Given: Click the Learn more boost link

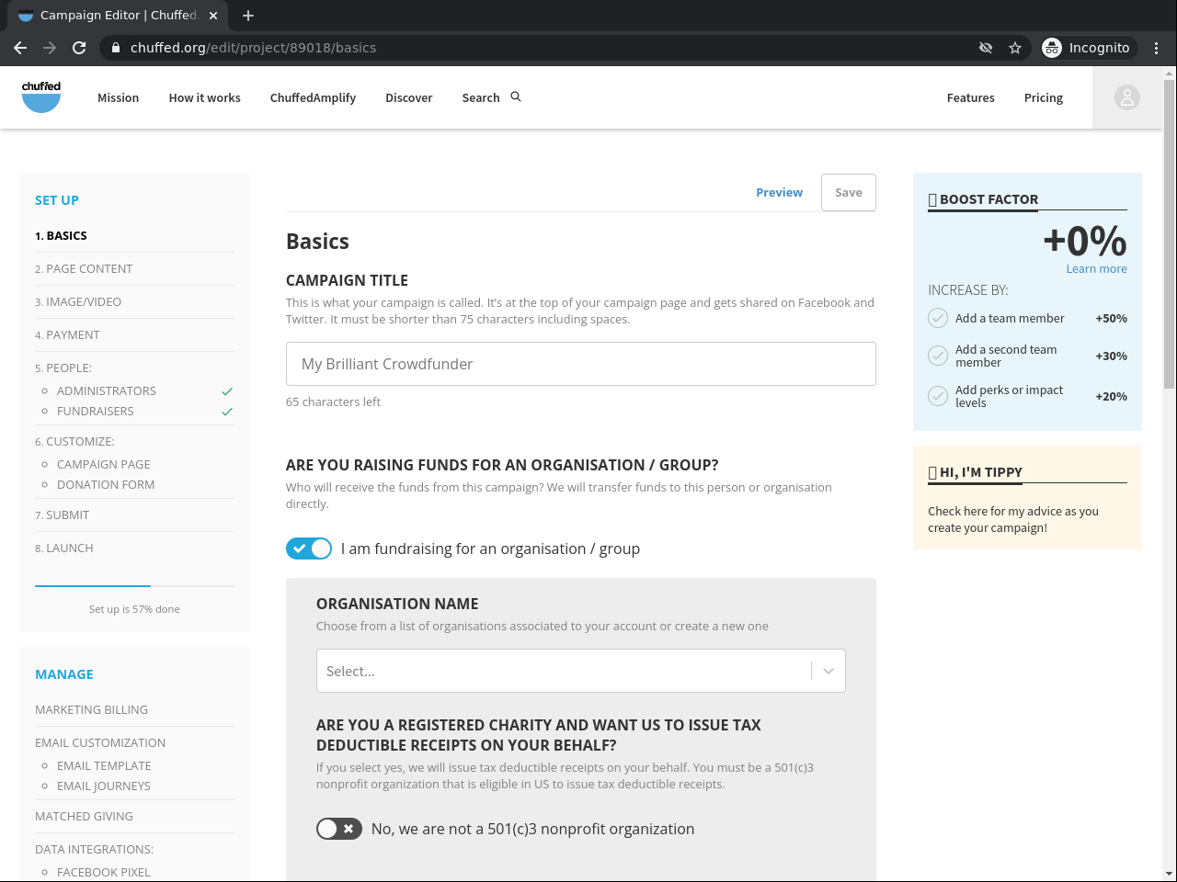Looking at the screenshot, I should [x=1096, y=269].
